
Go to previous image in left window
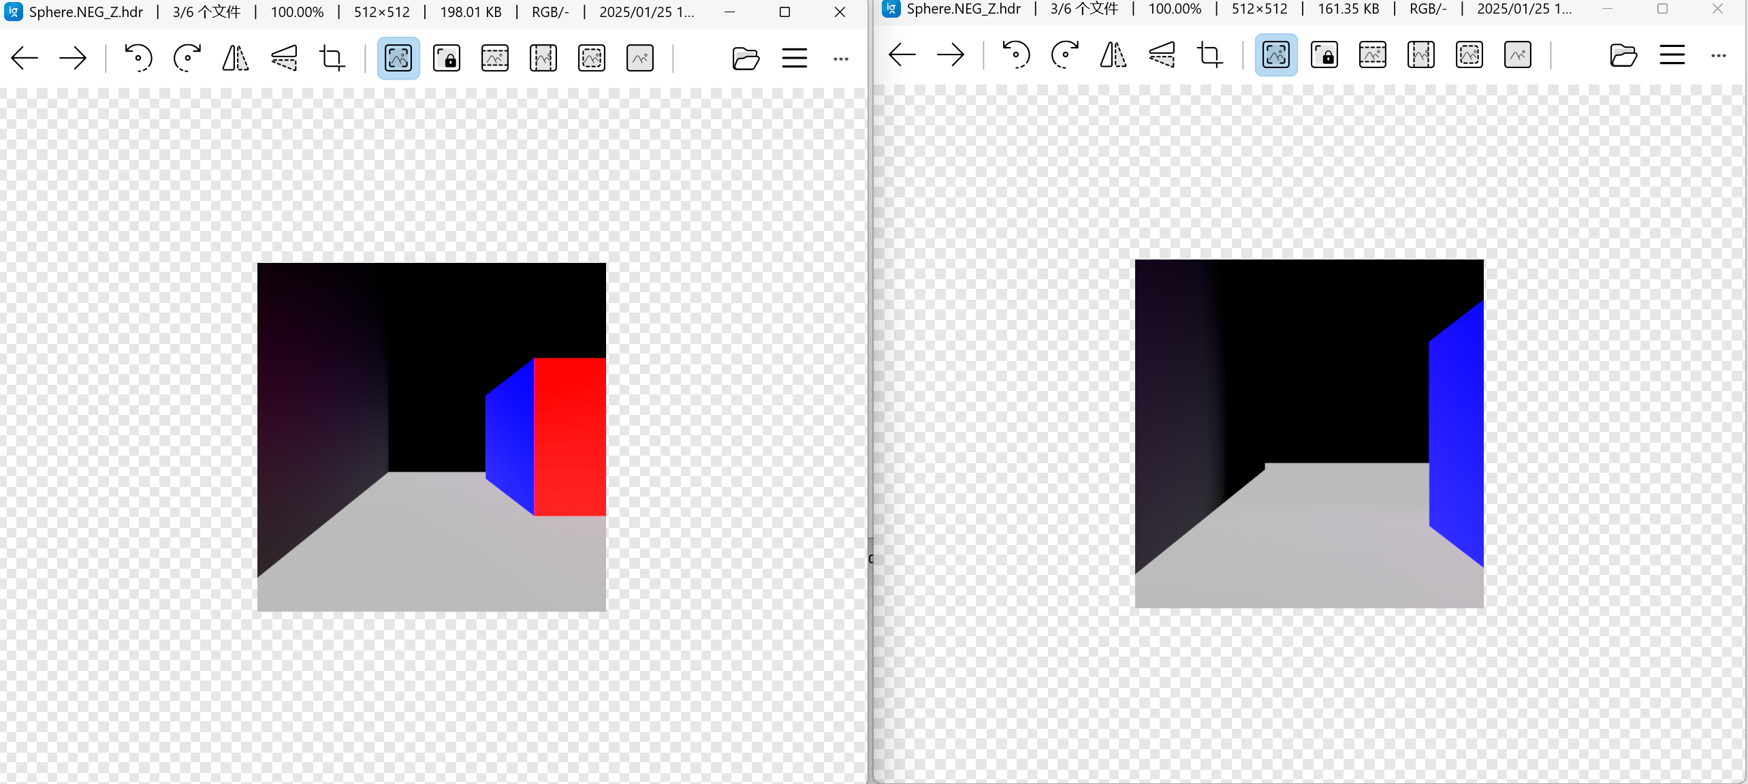click(25, 58)
